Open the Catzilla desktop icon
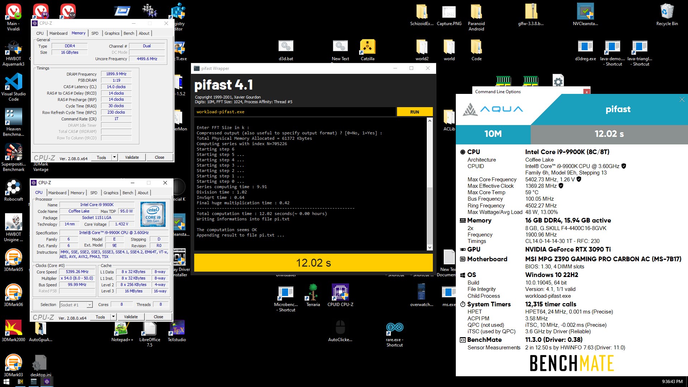 coord(367,50)
